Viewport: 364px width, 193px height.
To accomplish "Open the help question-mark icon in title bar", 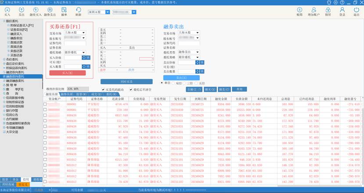I will [x=342, y=2].
